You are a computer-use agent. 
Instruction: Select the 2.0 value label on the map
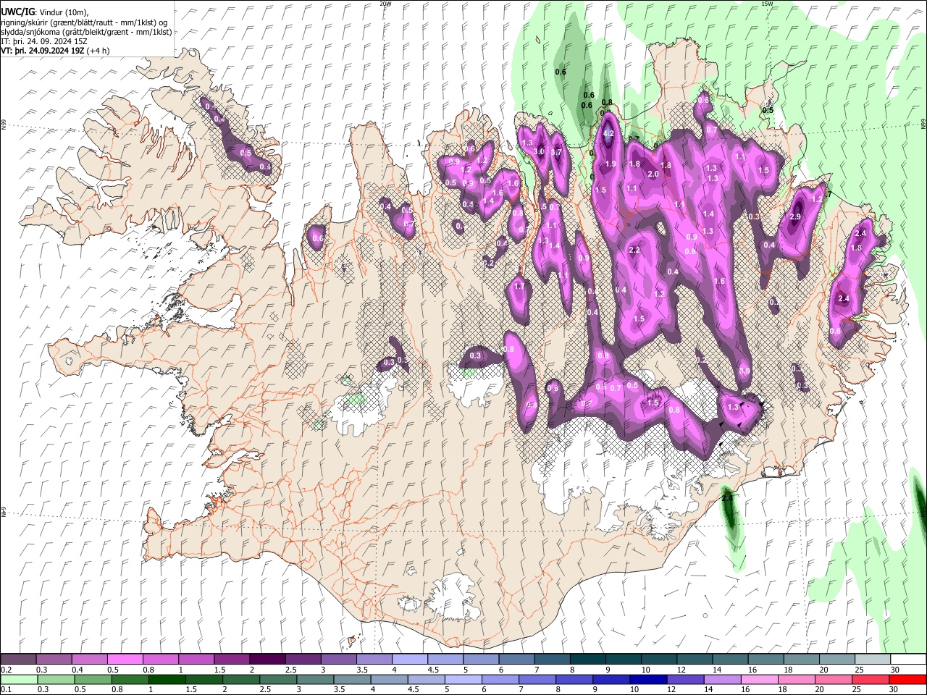pos(653,174)
